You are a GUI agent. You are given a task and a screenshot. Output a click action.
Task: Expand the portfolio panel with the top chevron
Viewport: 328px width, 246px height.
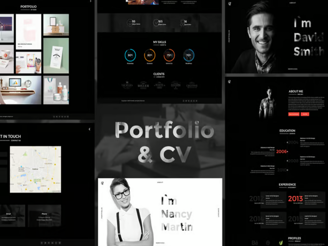point(91,1)
